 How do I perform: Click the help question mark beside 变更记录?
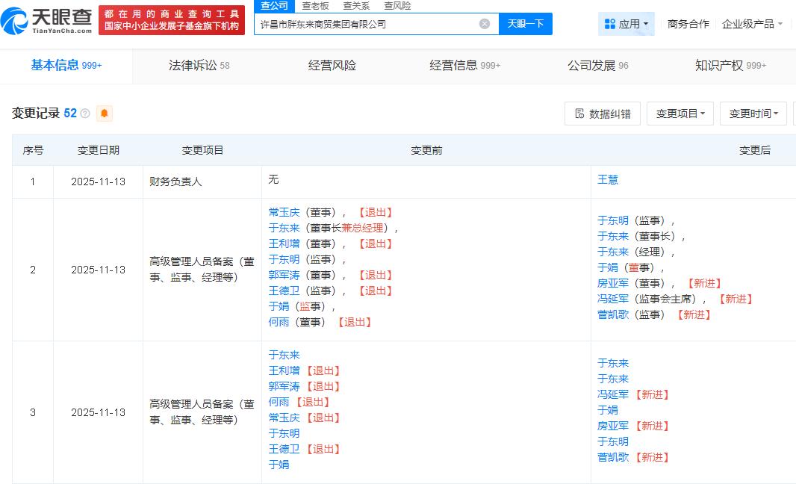(85, 114)
